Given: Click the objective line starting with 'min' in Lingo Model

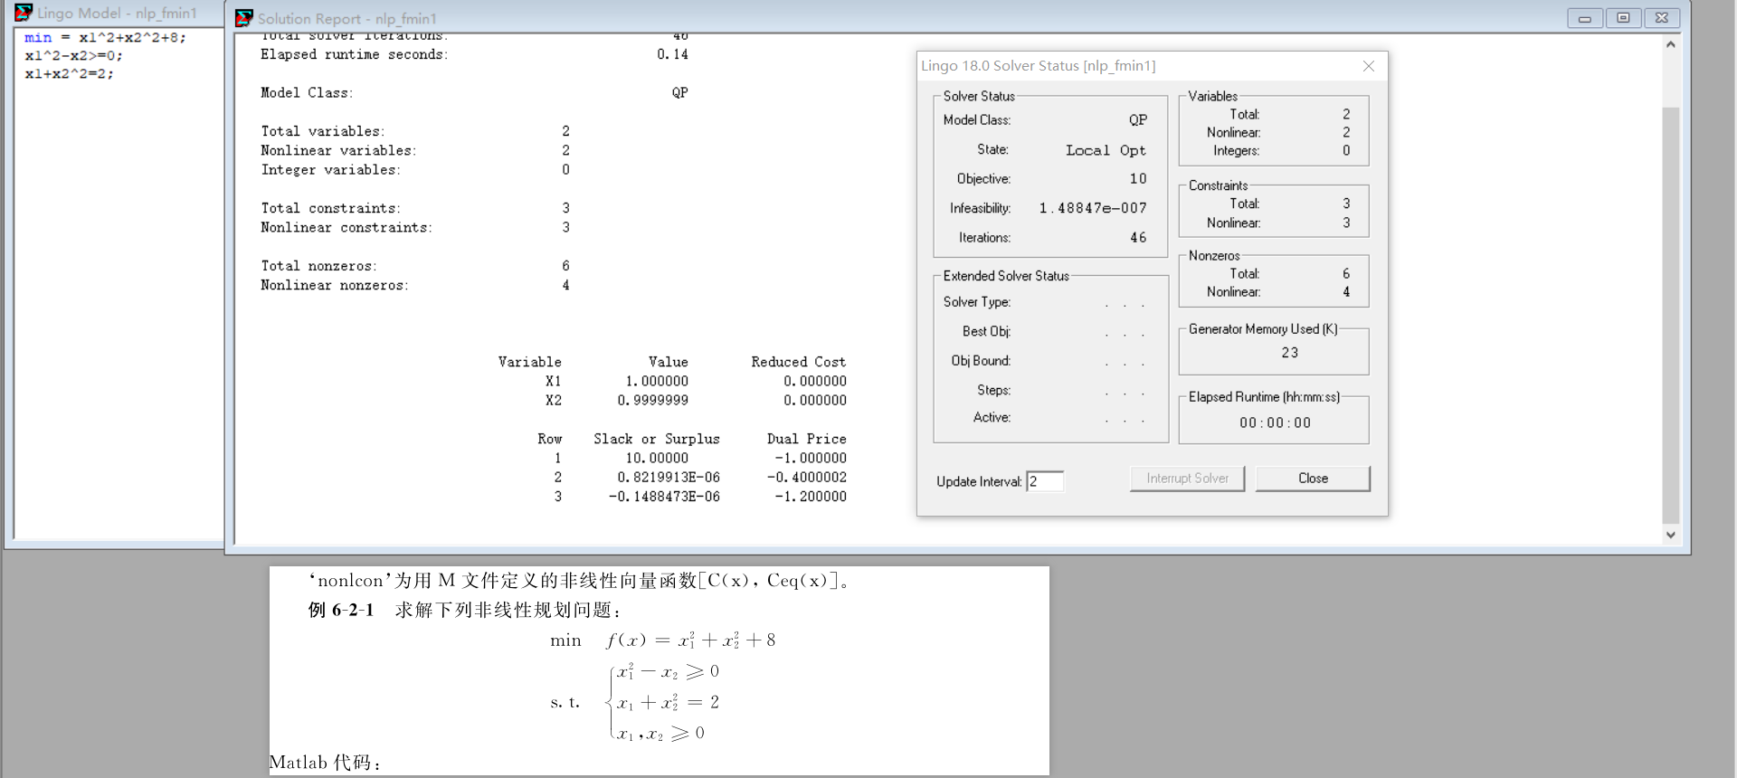Looking at the screenshot, I should point(105,37).
